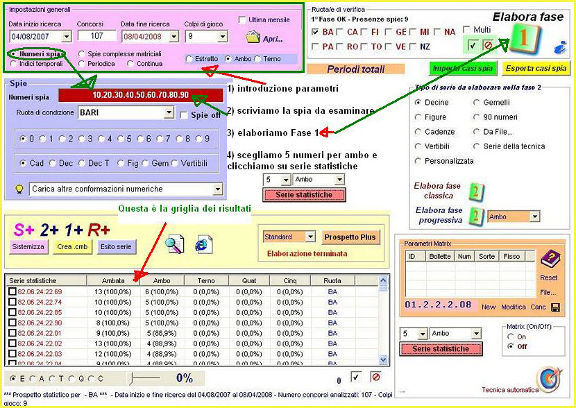The height and width of the screenshot is (408, 576).
Task: Click the 2+ symbol
Action: click(49, 230)
